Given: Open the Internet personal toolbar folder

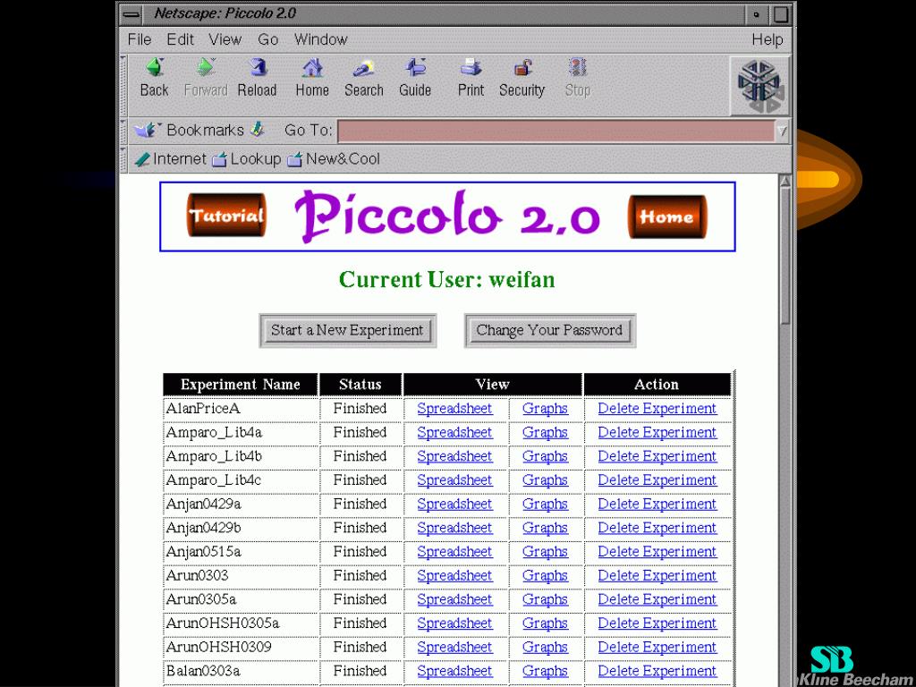Looking at the screenshot, I should (x=171, y=159).
